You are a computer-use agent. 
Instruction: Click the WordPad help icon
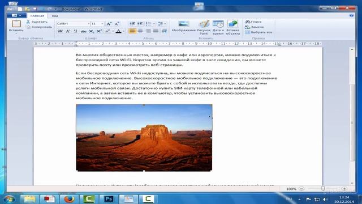pyautogui.click(x=352, y=15)
